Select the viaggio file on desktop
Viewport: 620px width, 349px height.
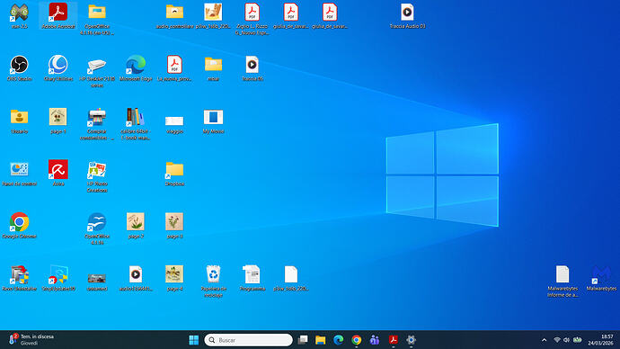[174, 124]
